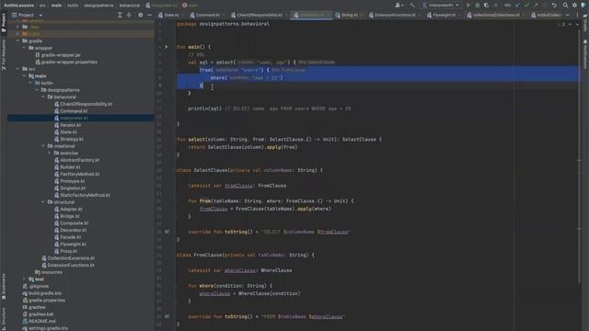Select Iterator.kt in project tree
The width and height of the screenshot is (589, 331).
(70, 125)
